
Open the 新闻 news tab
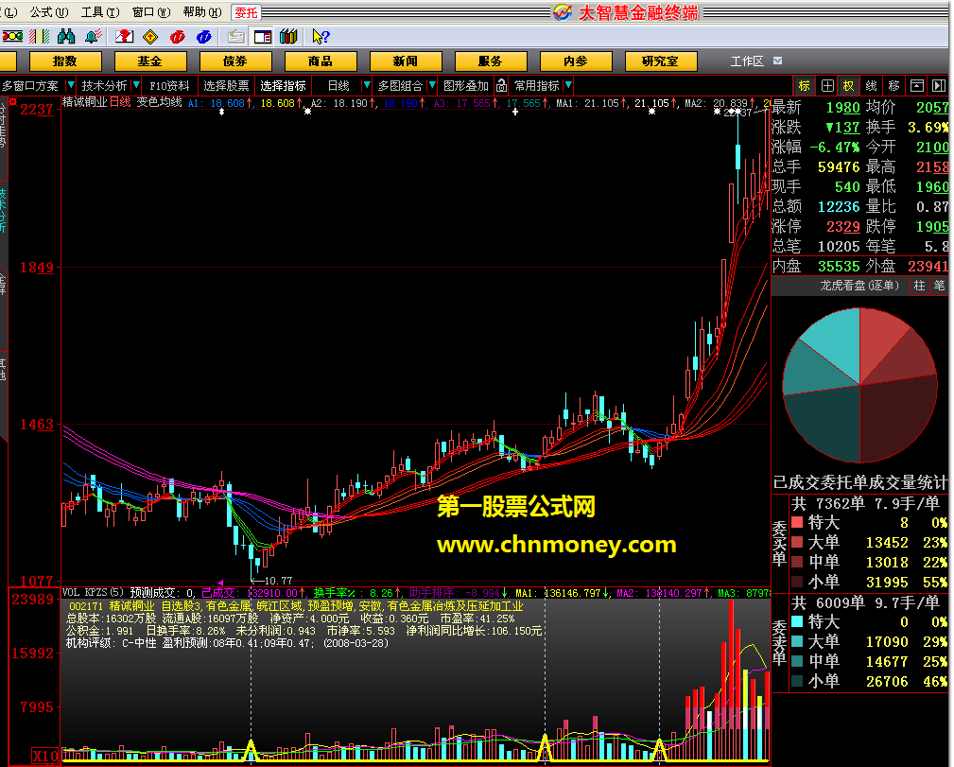tap(406, 61)
